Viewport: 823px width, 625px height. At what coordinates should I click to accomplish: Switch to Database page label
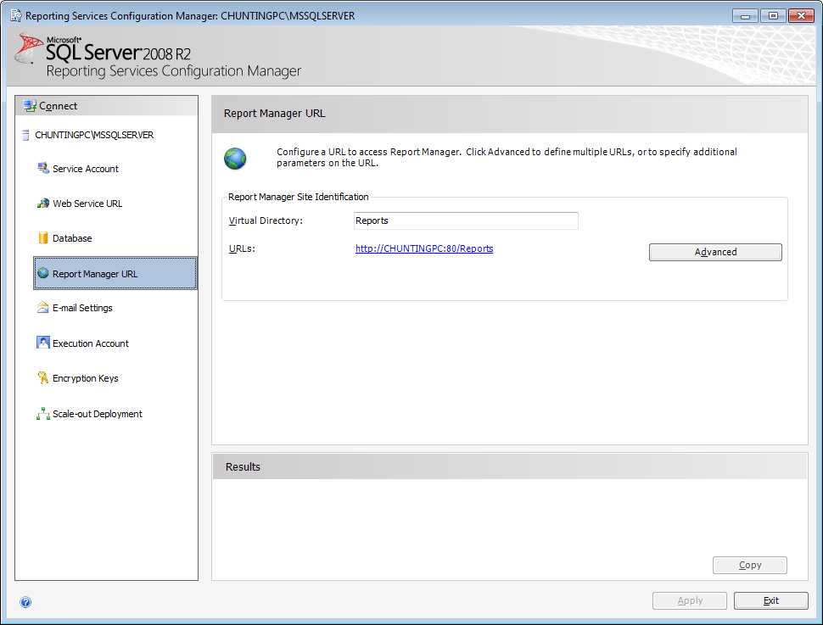tap(72, 238)
